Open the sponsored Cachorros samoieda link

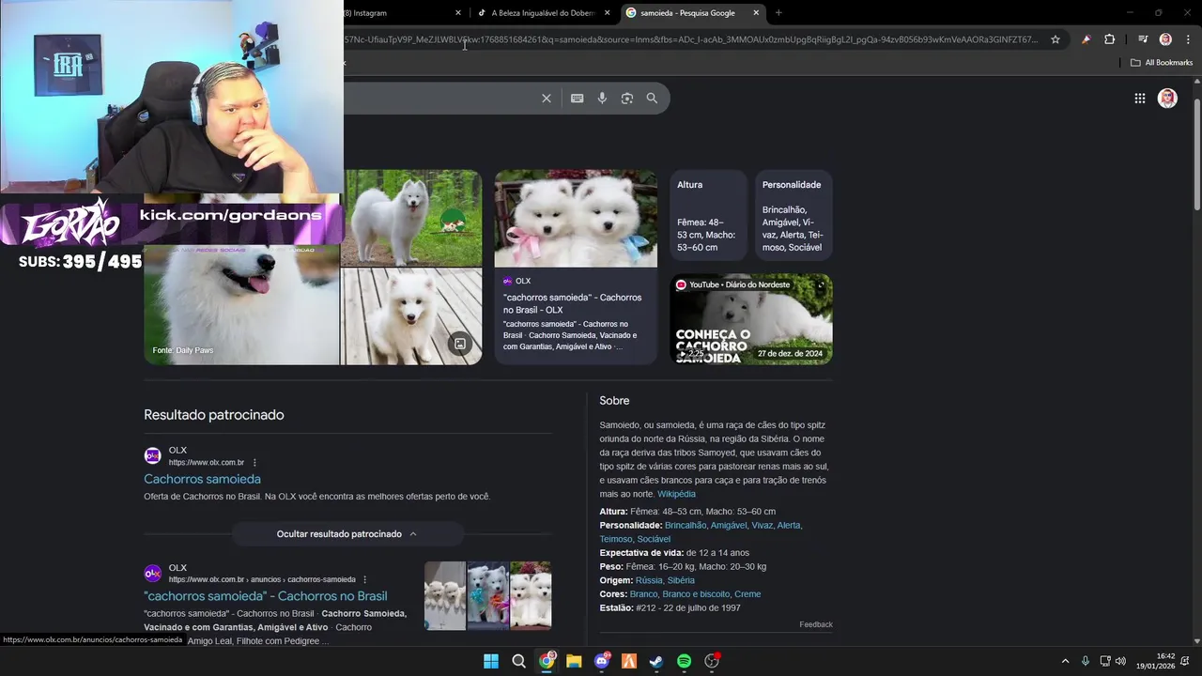point(202,479)
